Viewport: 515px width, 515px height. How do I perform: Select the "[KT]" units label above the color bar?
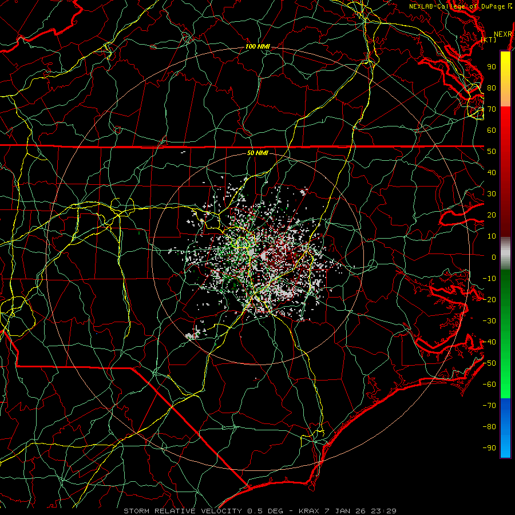pyautogui.click(x=489, y=39)
